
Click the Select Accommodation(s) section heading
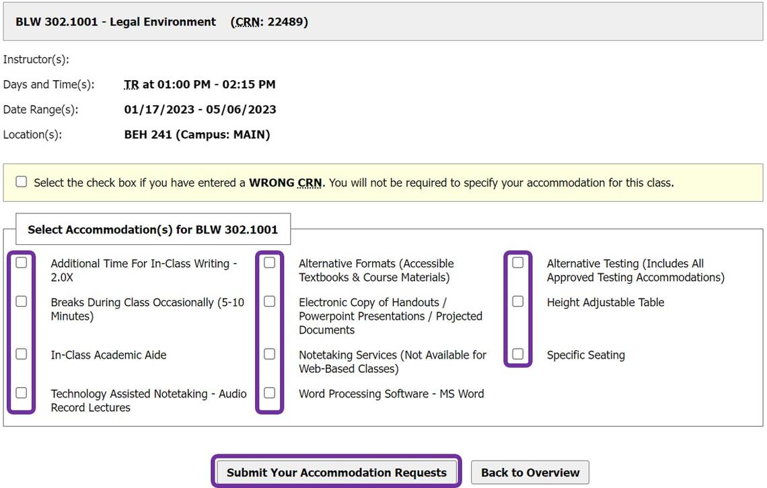click(x=154, y=229)
